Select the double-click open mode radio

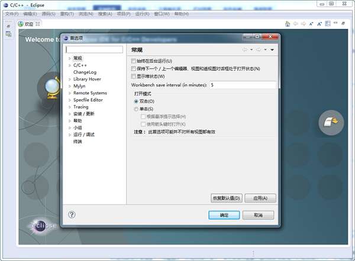pyautogui.click(x=136, y=102)
